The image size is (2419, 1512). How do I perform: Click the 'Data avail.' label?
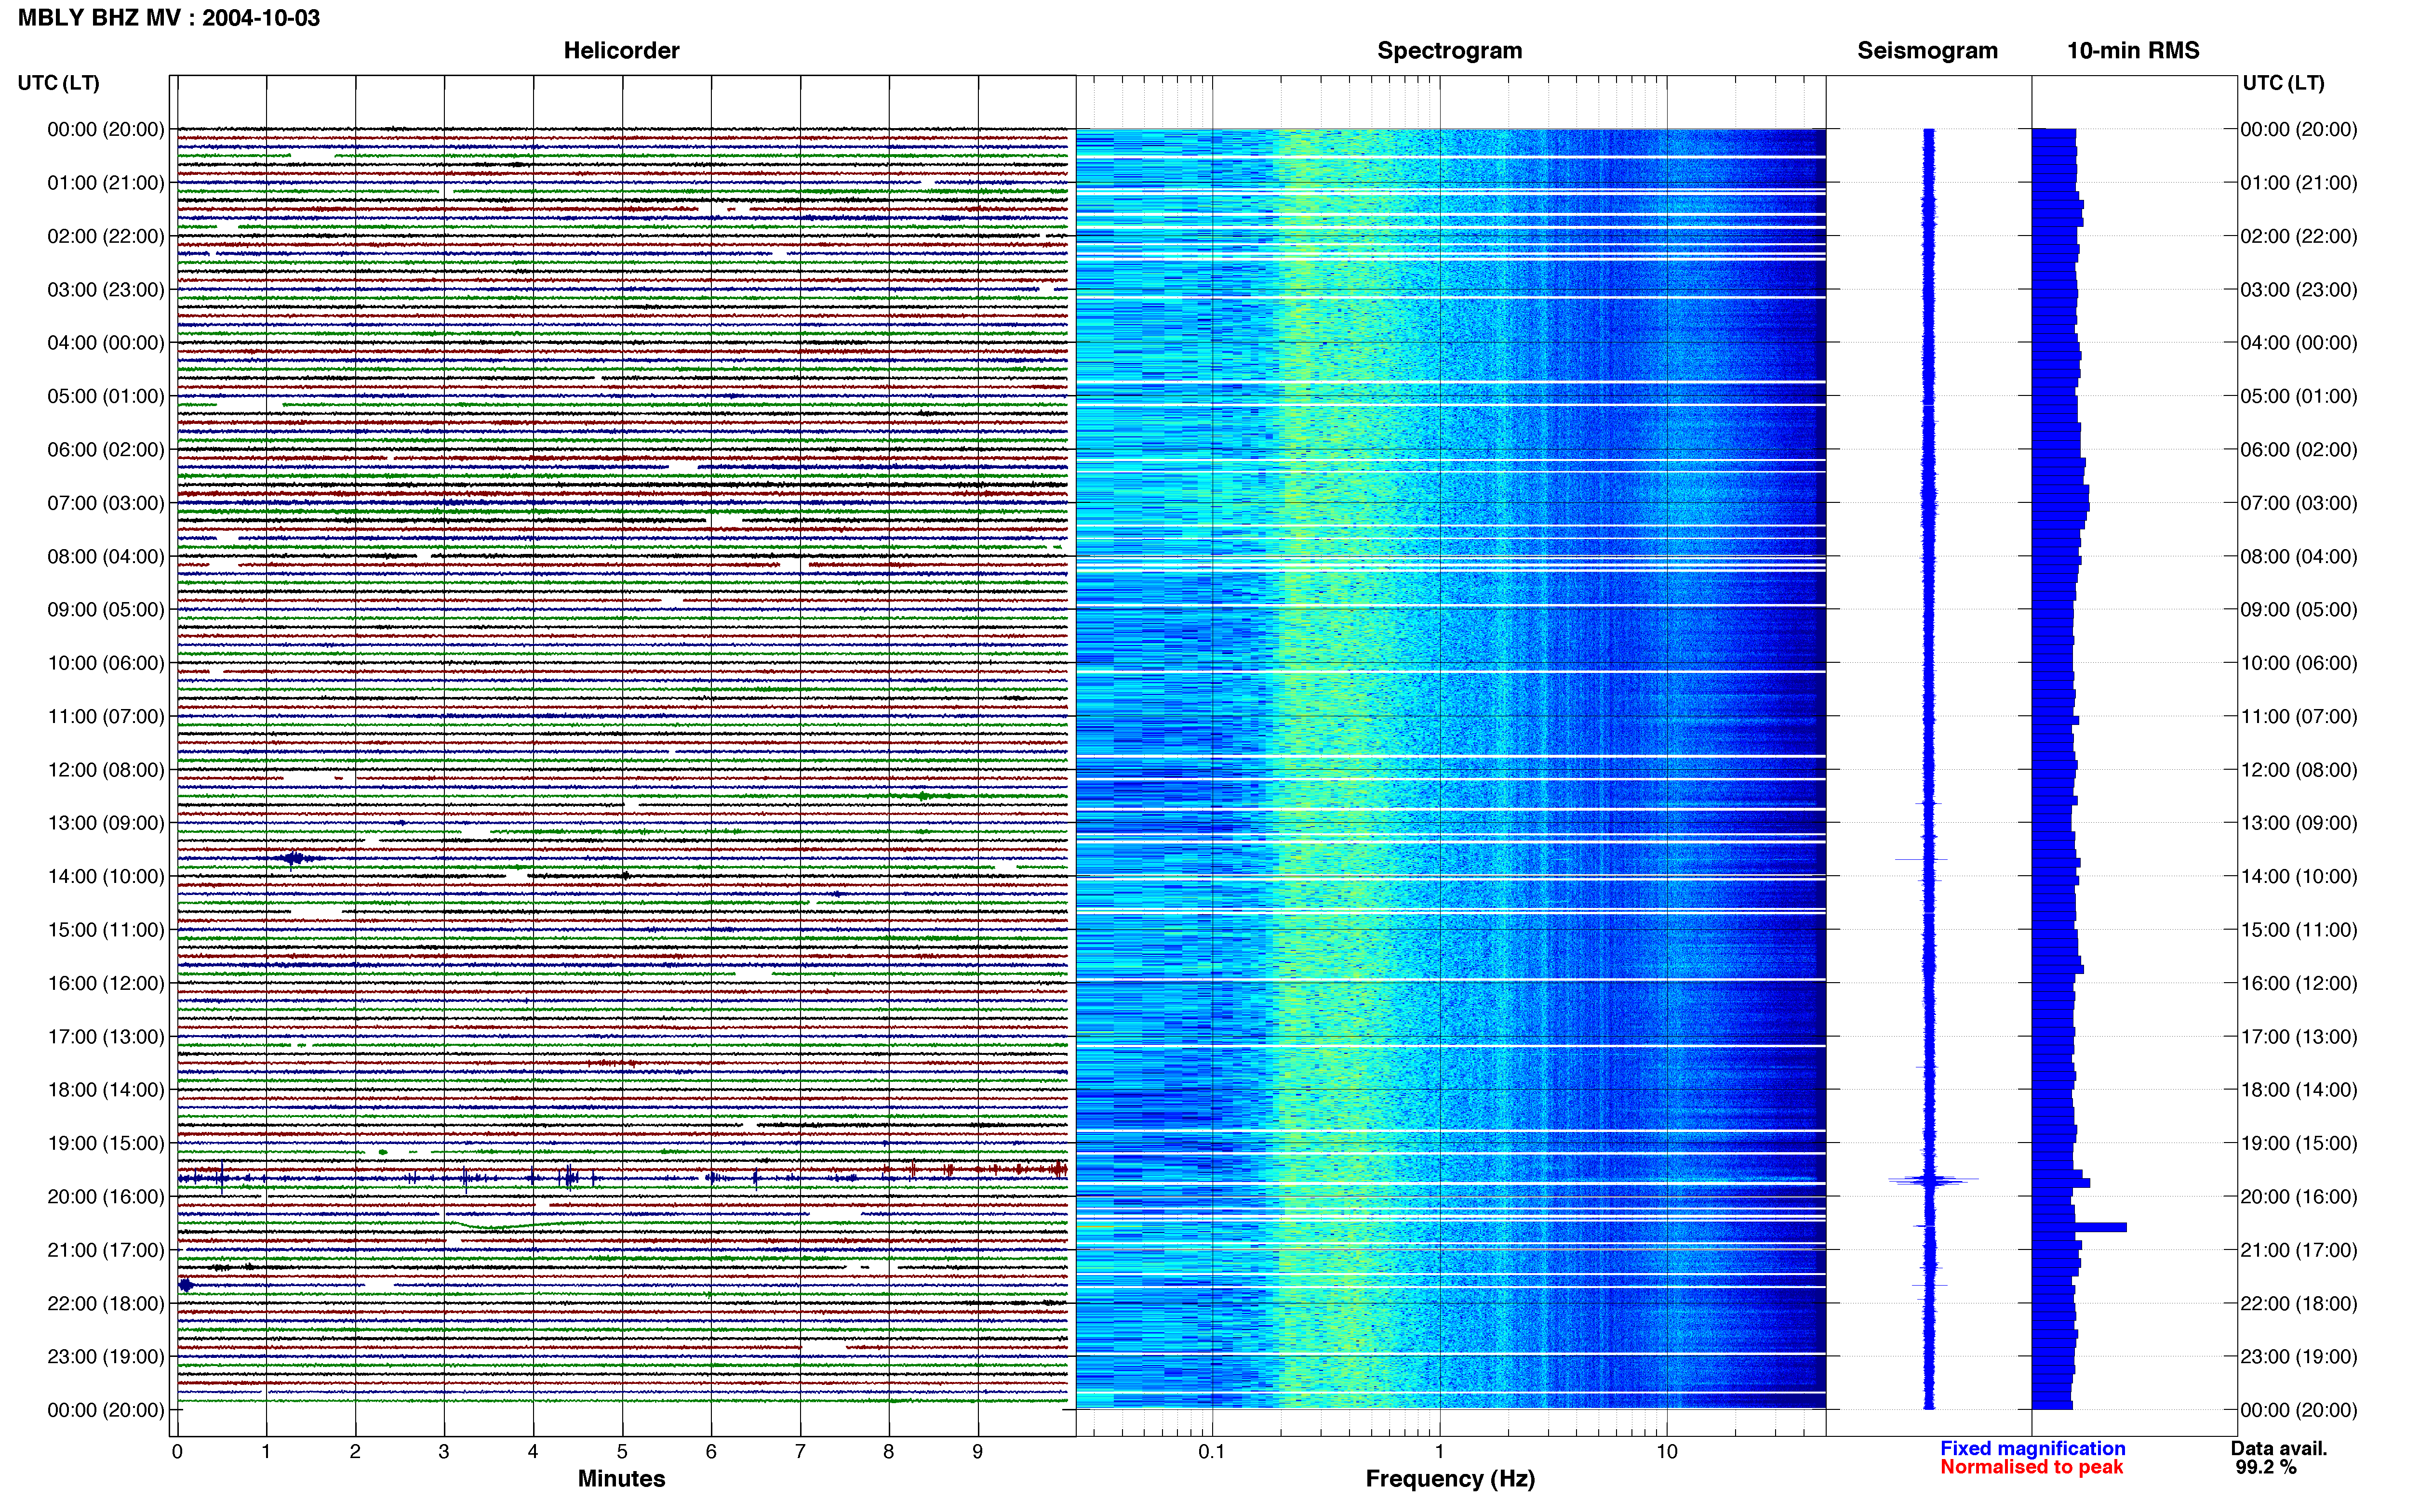(x=2279, y=1448)
